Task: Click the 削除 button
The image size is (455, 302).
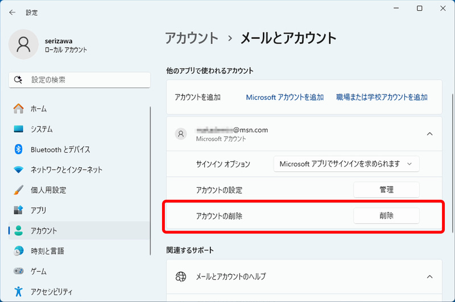Action: 386,216
